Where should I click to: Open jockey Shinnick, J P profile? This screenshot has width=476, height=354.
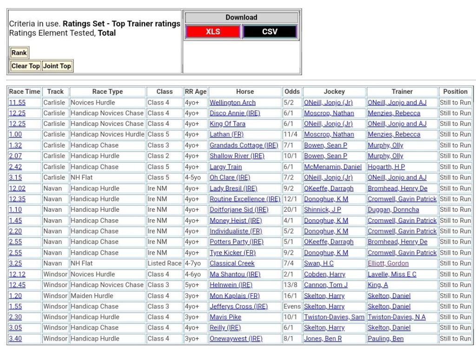pos(322,210)
